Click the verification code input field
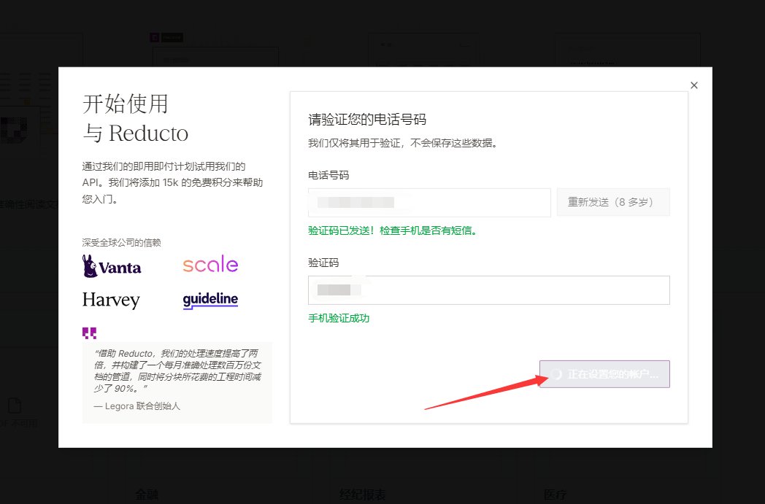The height and width of the screenshot is (504, 765). pyautogui.click(x=489, y=290)
